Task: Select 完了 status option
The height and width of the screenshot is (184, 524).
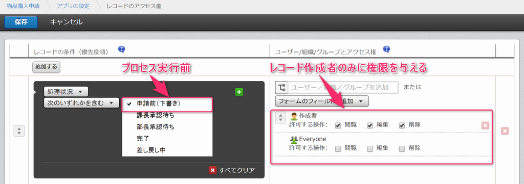Action: click(167, 139)
